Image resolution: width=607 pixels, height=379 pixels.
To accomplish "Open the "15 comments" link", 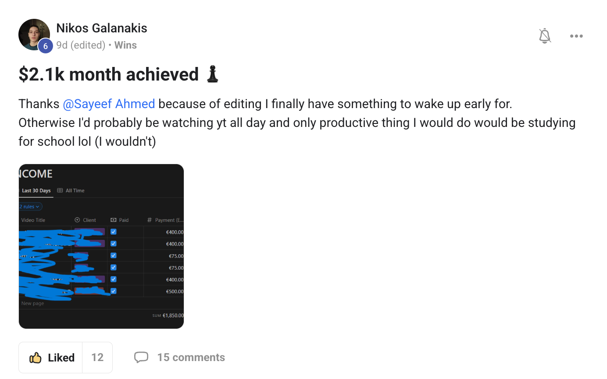I will pyautogui.click(x=191, y=358).
